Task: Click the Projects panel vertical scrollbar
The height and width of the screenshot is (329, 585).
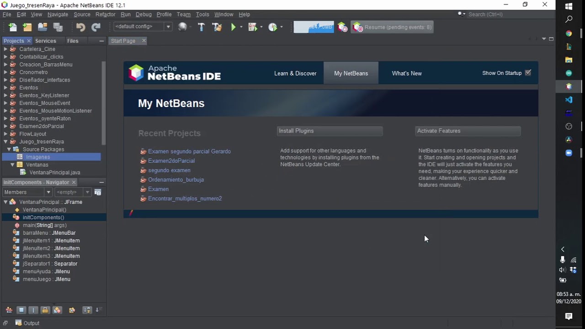Action: point(104,103)
